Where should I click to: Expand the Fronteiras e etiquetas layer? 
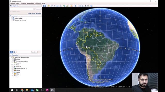[x=11, y=61]
